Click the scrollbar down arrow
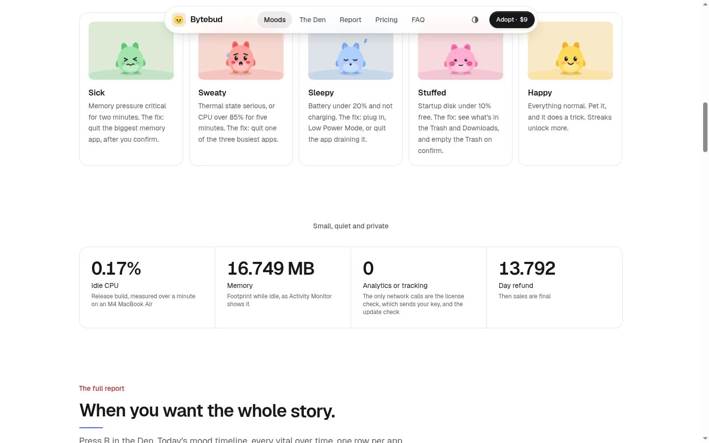Image resolution: width=709 pixels, height=443 pixels. point(705,438)
